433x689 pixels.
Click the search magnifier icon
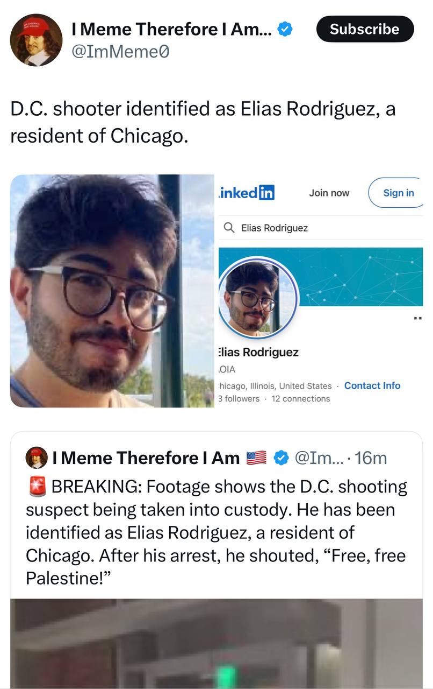coord(228,228)
